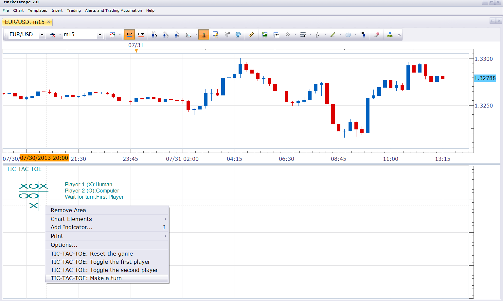Screen dimensions: 503x301
Task: Select TIC-TAC-TOE: Toggle the second player
Action: 107,270
